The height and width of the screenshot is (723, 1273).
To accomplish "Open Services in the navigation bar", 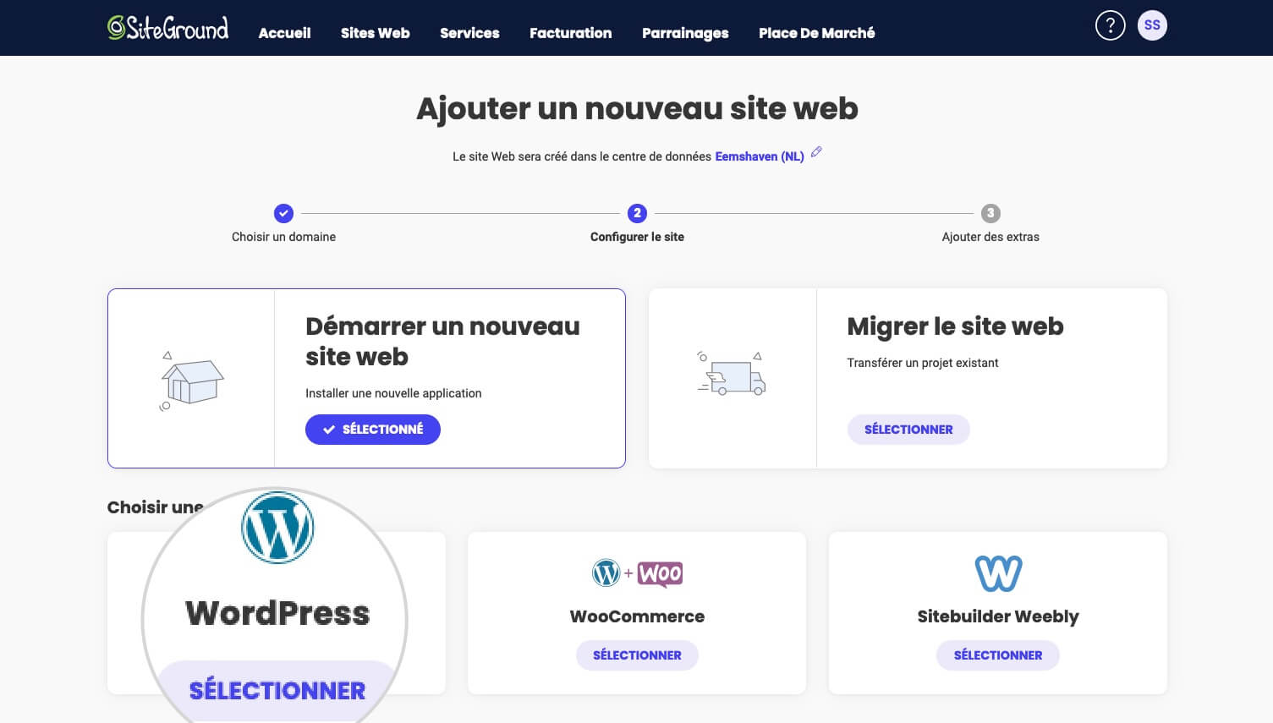I will (469, 33).
